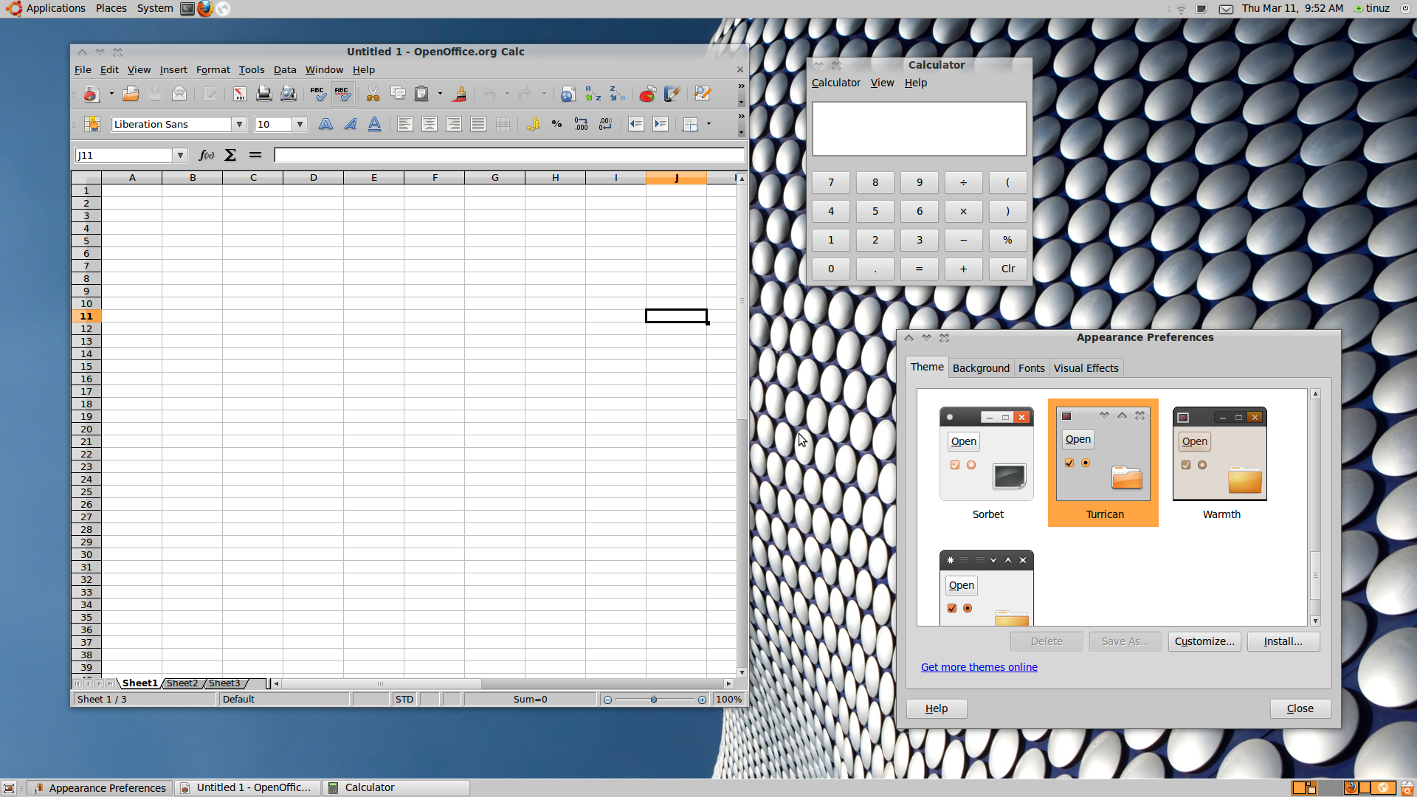
Task: Switch to Sheet2 tab
Action: (x=182, y=683)
